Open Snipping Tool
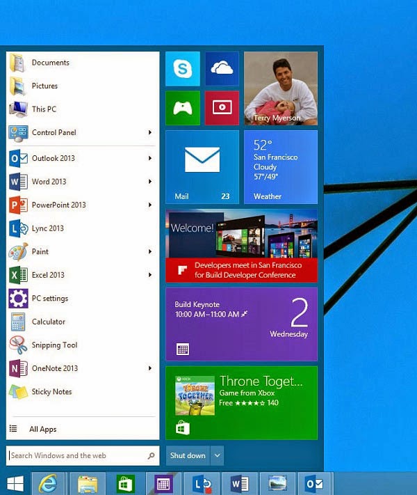 [x=83, y=345]
